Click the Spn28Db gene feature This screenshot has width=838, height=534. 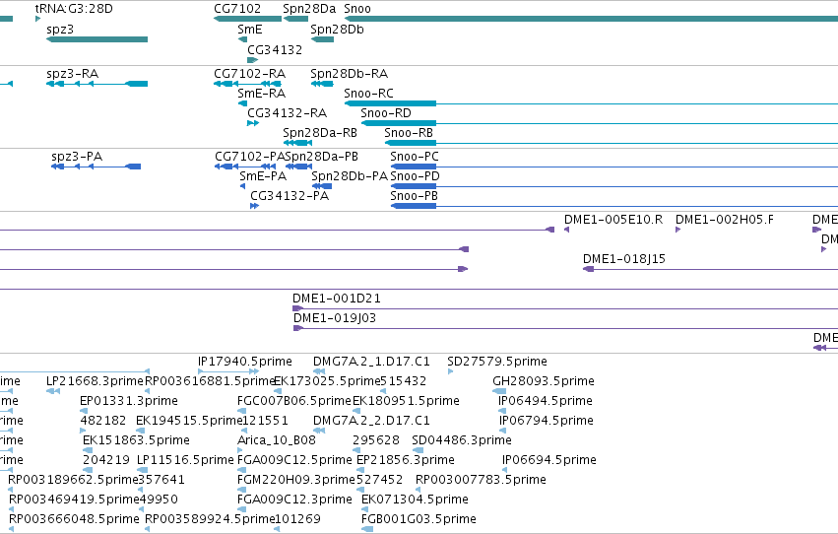[x=322, y=39]
